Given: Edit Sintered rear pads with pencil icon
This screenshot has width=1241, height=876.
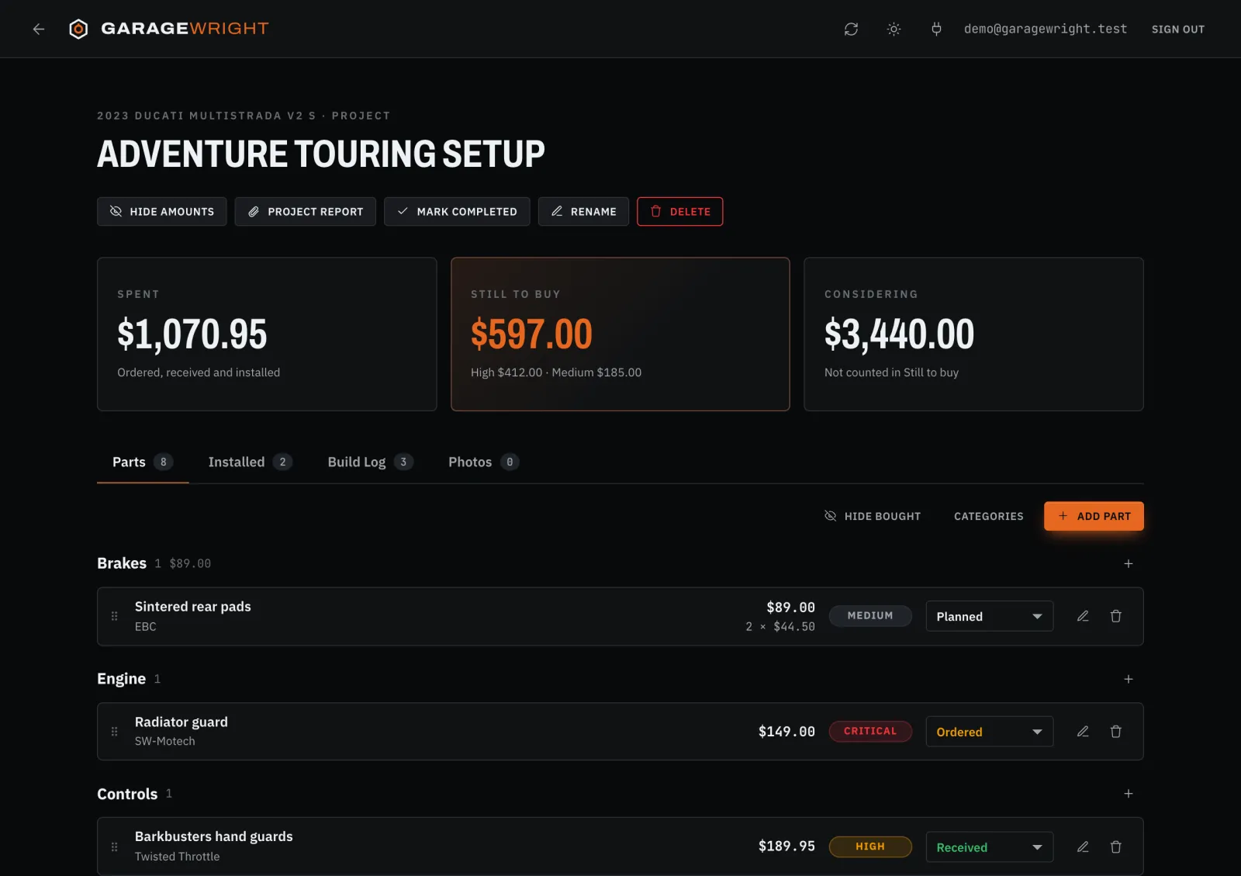Looking at the screenshot, I should tap(1083, 616).
